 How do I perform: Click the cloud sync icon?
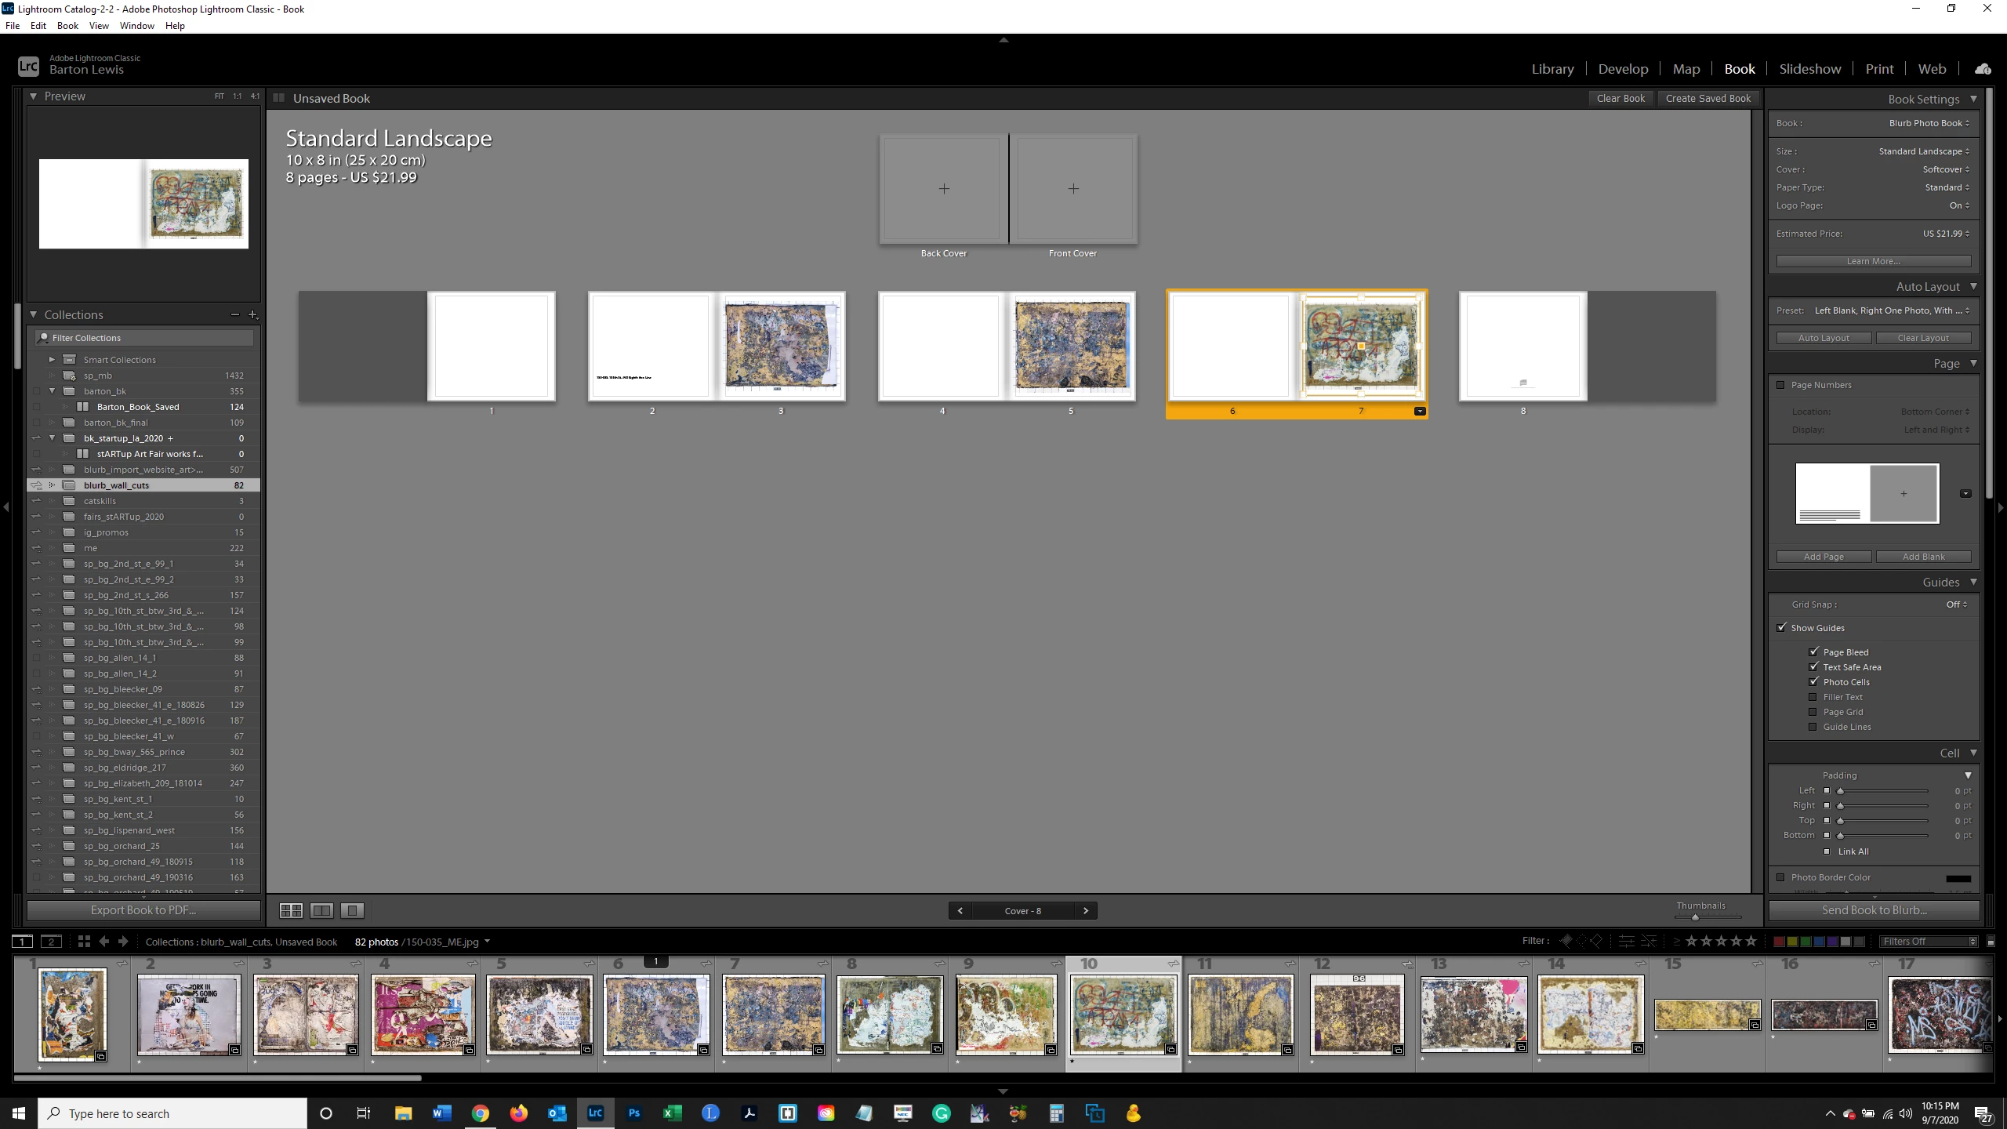tap(1983, 69)
